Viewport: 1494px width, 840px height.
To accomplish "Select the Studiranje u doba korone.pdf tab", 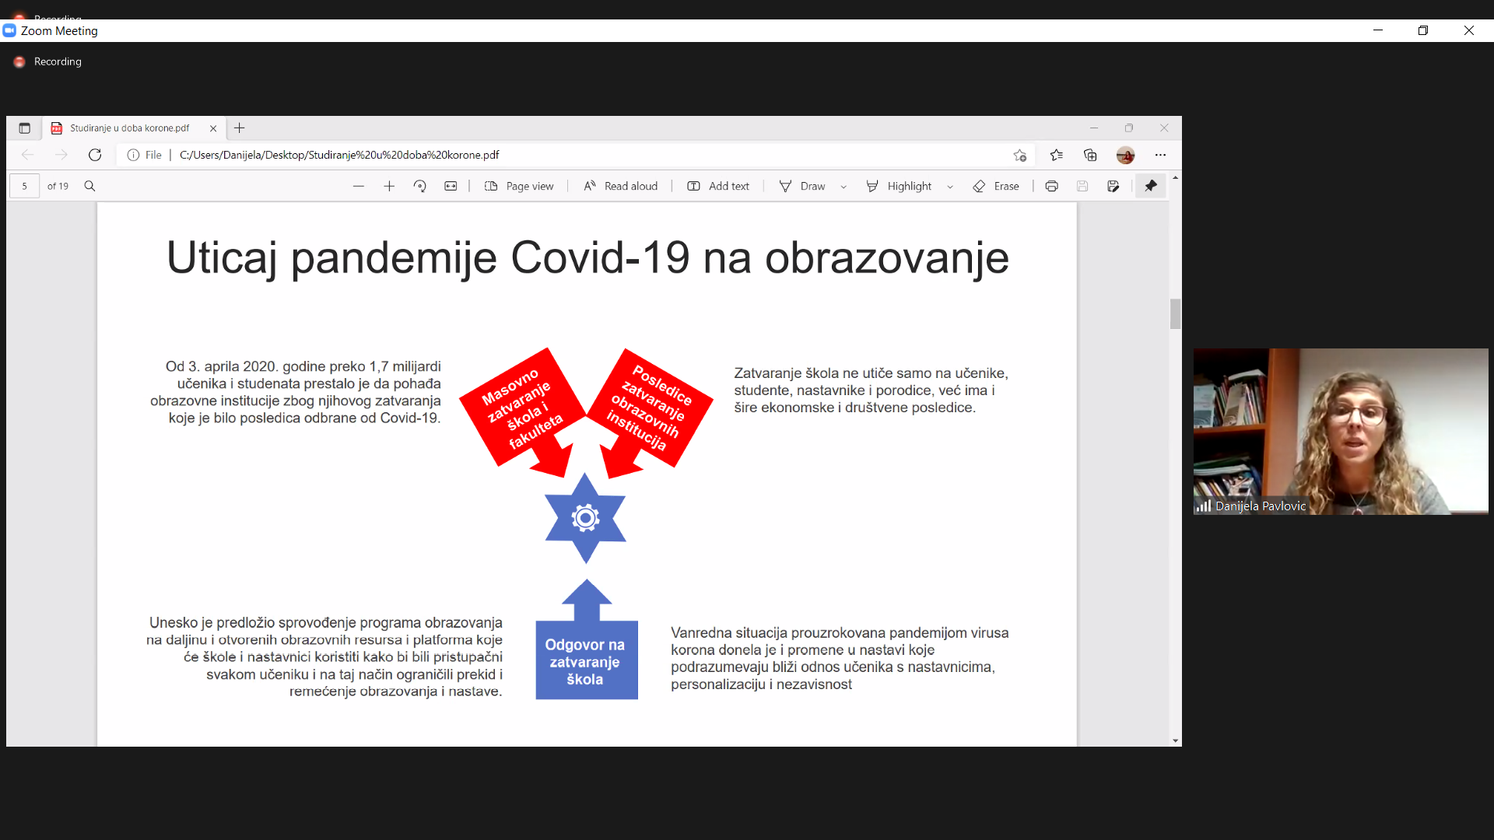I will tap(134, 128).
